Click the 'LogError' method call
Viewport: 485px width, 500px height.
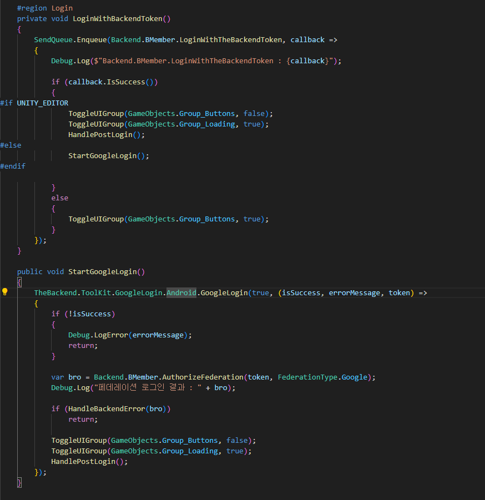111,335
